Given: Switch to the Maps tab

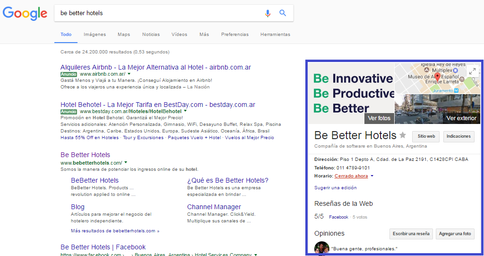Looking at the screenshot, I should click(124, 35).
